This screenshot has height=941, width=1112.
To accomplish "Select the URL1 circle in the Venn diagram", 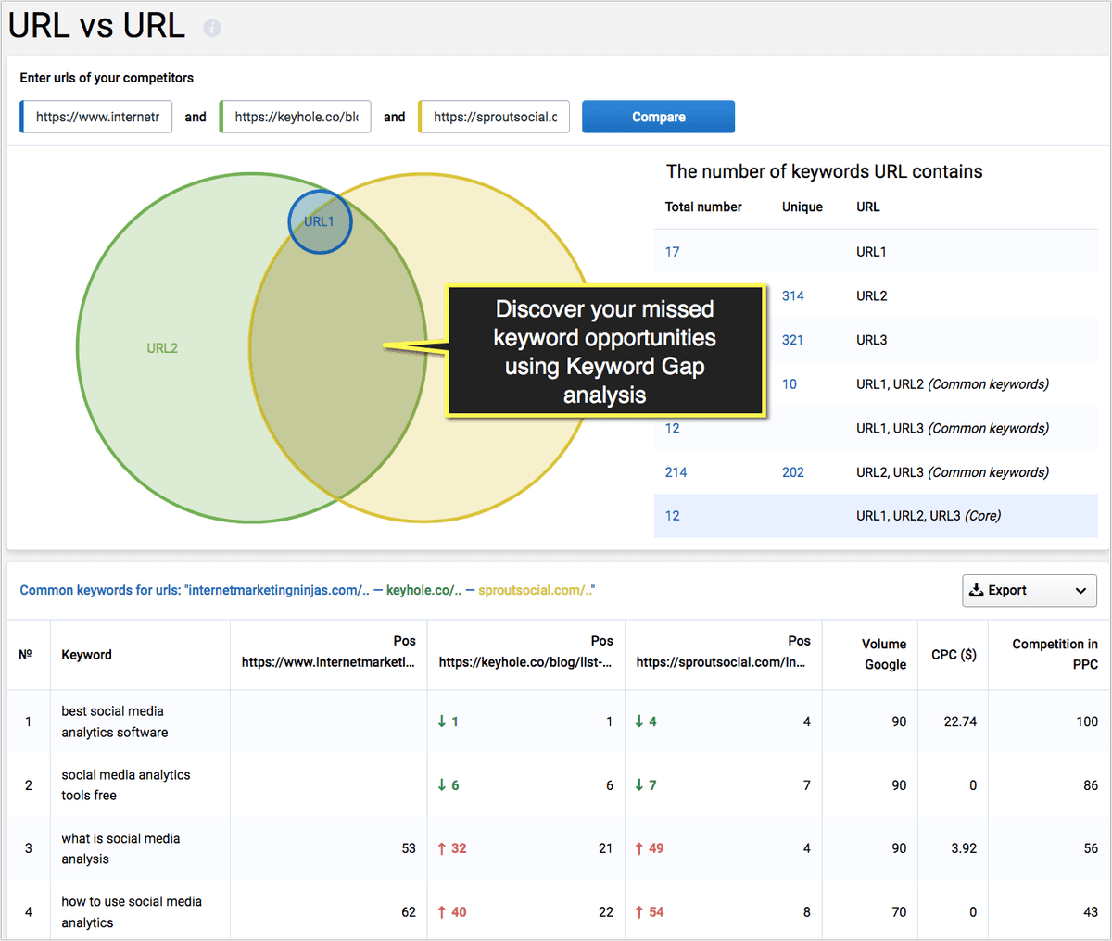I will (x=320, y=221).
